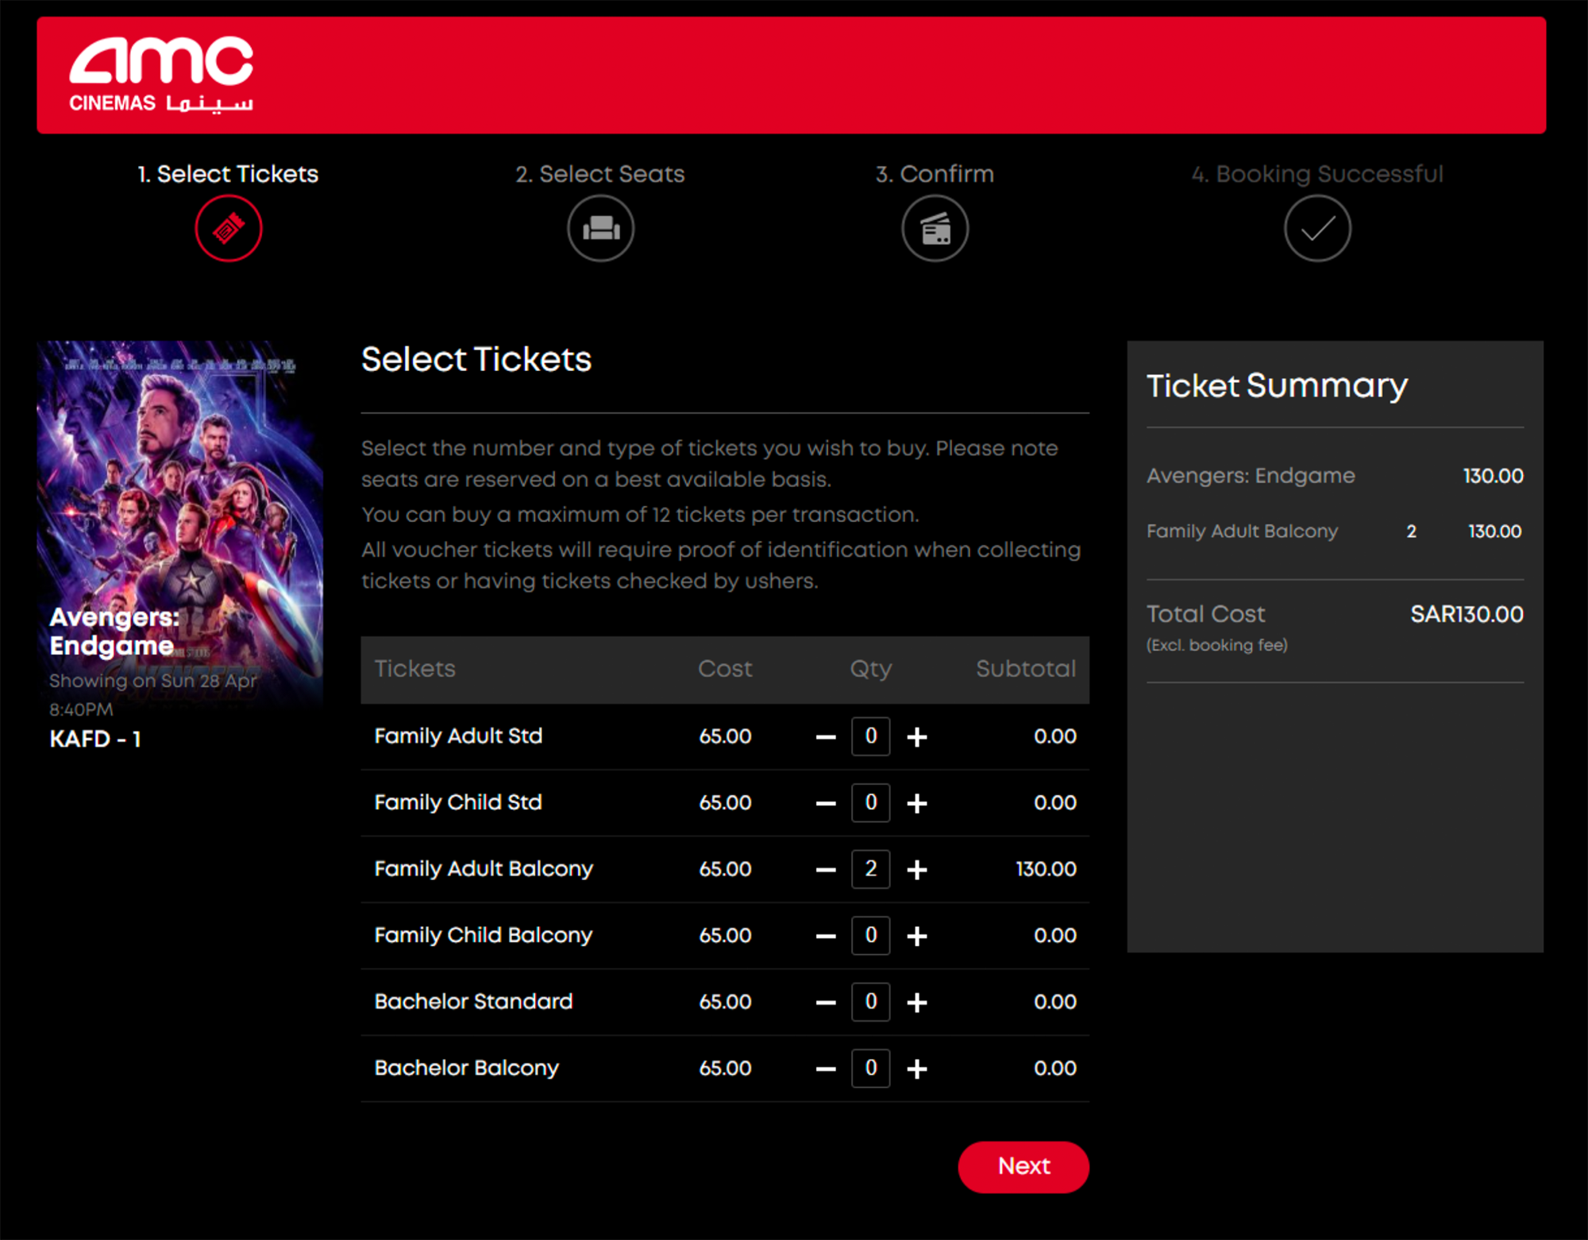
Task: Click Avengers: Endgame in the Ticket Summary
Action: [x=1251, y=476]
